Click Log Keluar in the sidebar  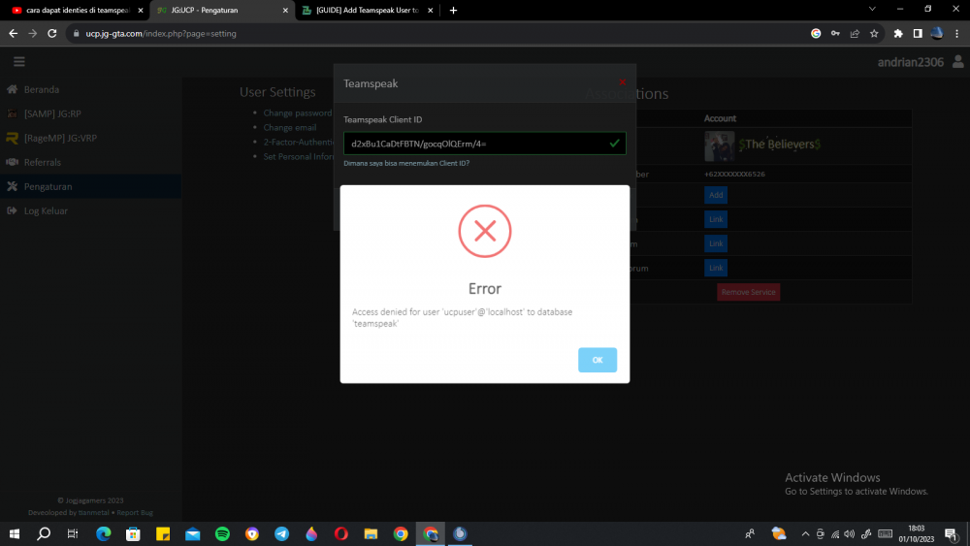pos(46,210)
